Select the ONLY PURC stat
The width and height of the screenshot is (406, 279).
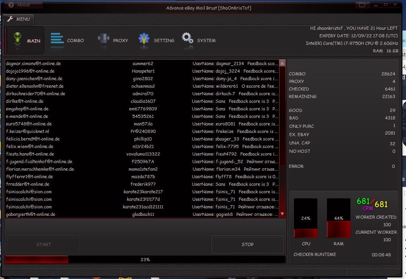342,126
